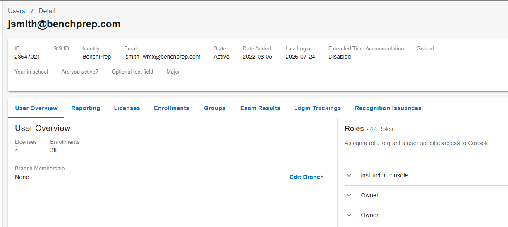Click the Enrollments count 38
Screen dimensions: 508x227
(x=53, y=150)
